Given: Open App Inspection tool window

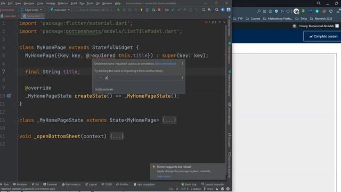Looking at the screenshot, I should (x=144, y=185).
